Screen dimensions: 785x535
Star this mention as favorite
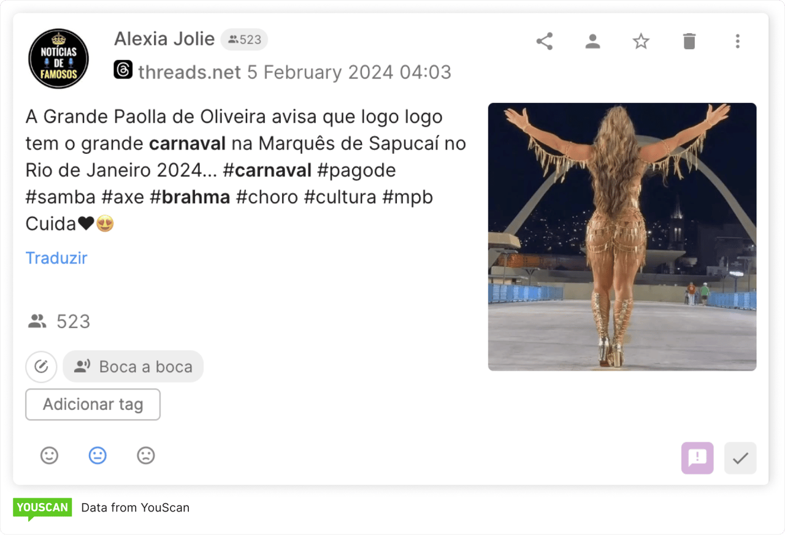(641, 41)
